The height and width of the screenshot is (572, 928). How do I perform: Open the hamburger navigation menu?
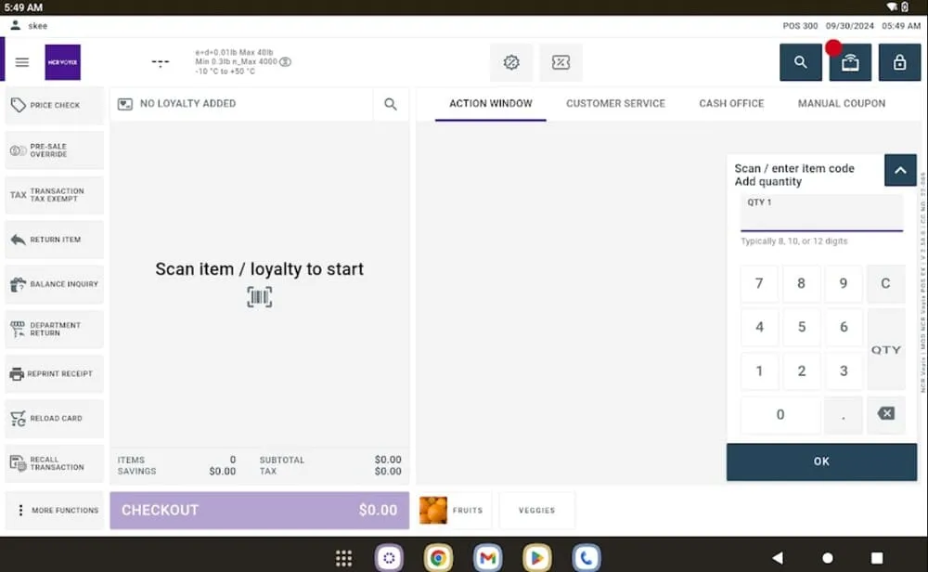point(22,62)
